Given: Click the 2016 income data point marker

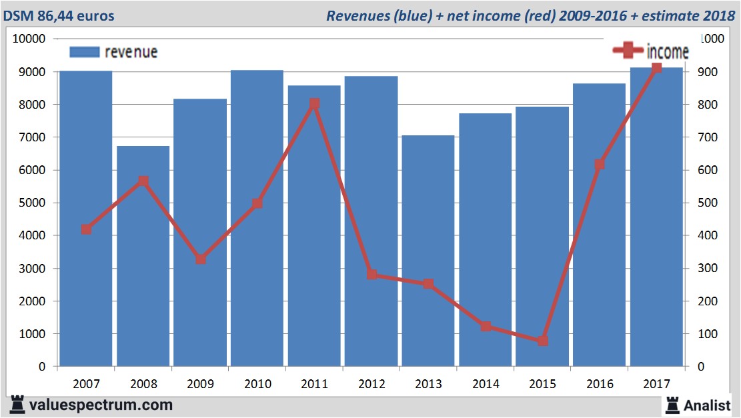Looking at the screenshot, I should click(x=599, y=165).
